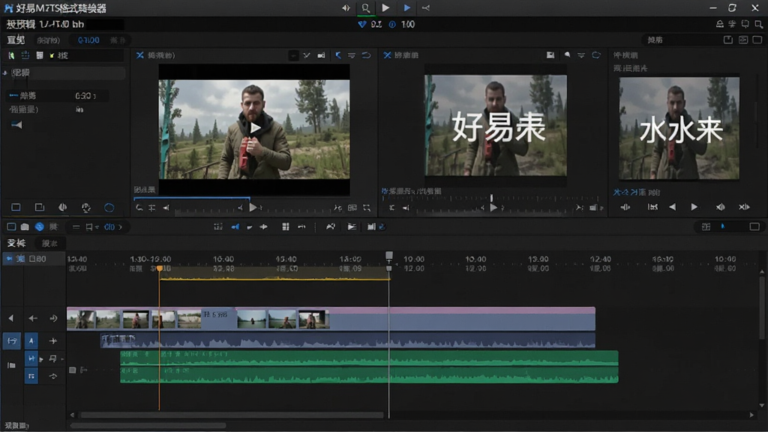Toggle the A track targeting button
This screenshot has width=768, height=432.
pos(31,341)
